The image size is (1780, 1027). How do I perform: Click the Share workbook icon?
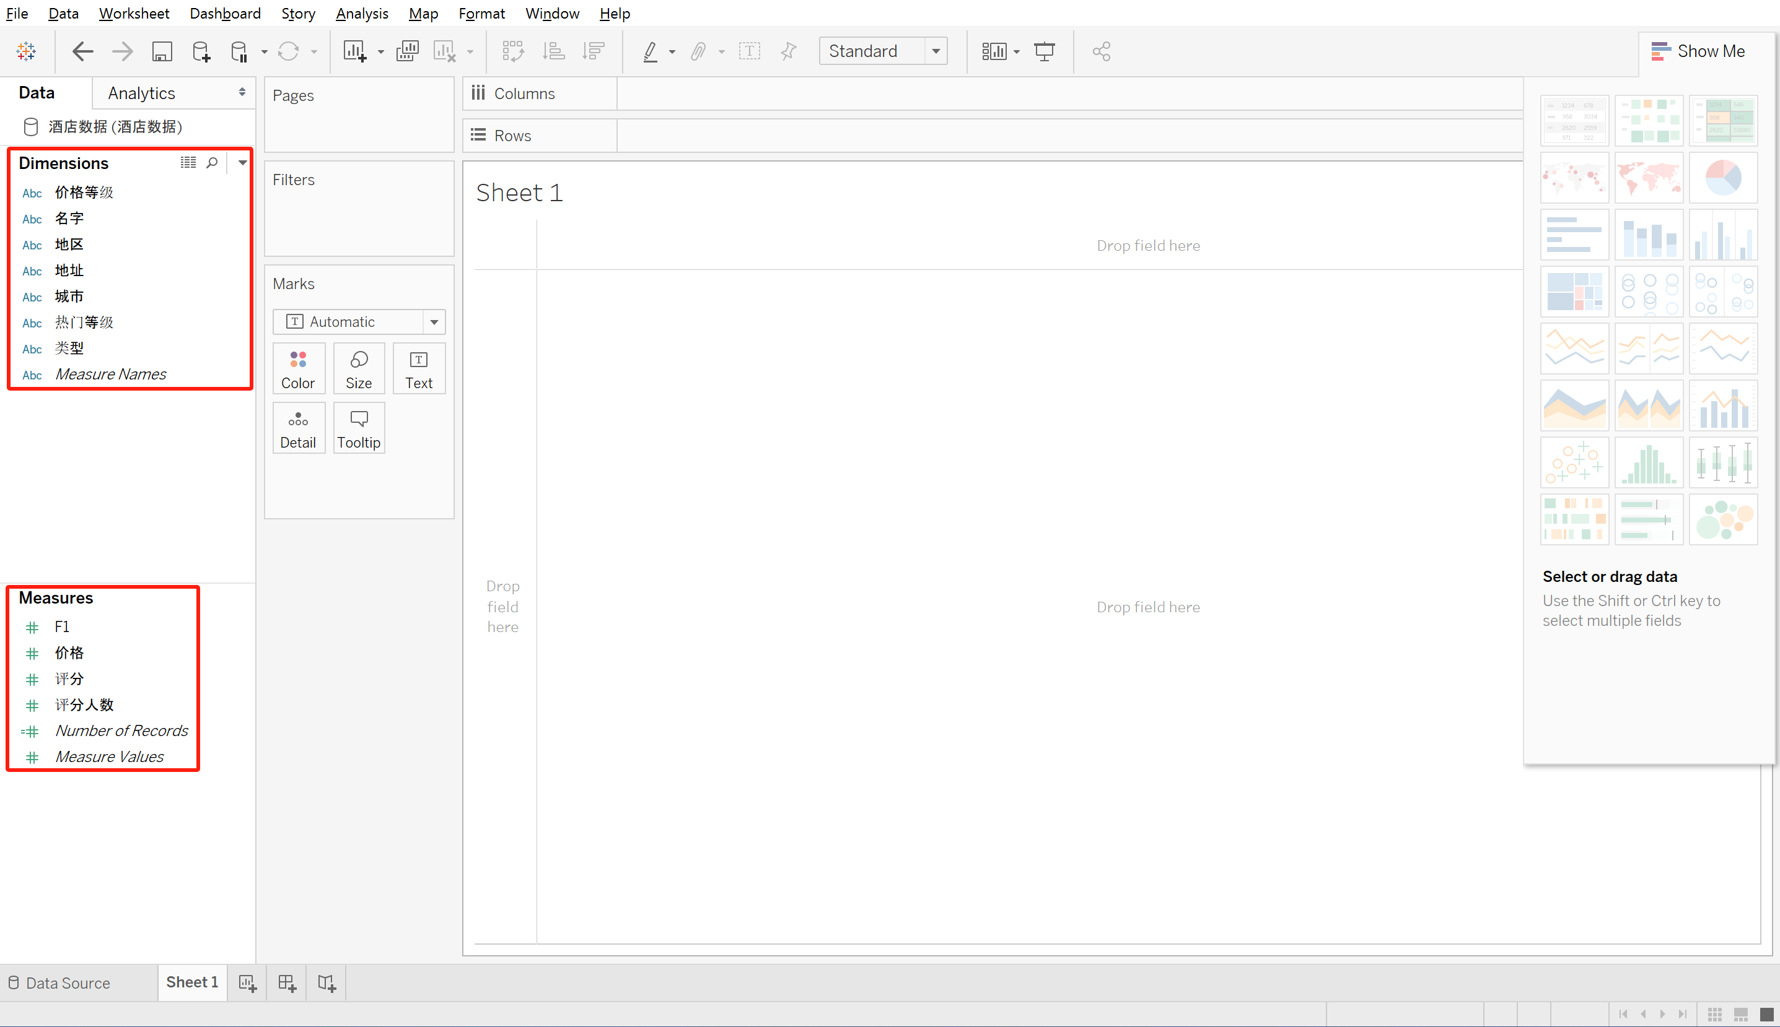click(x=1101, y=51)
